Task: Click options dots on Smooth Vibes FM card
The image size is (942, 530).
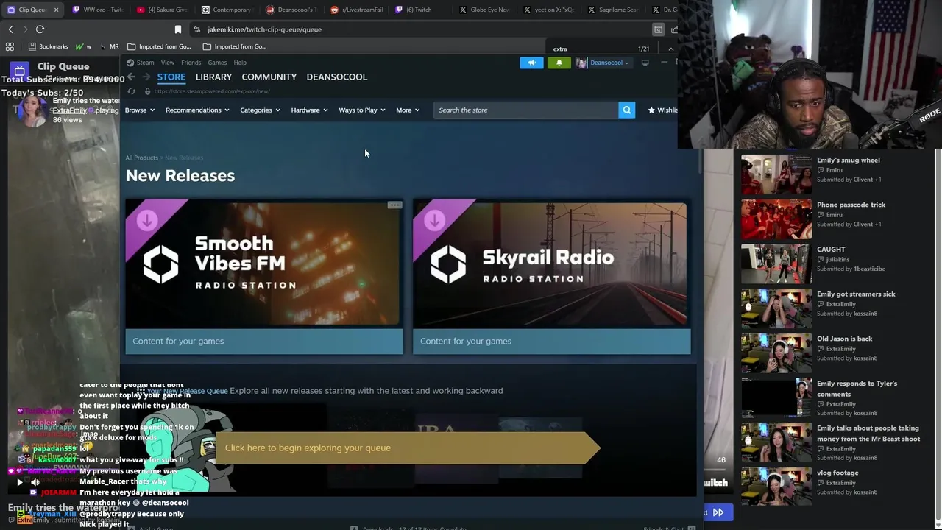Action: tap(394, 205)
